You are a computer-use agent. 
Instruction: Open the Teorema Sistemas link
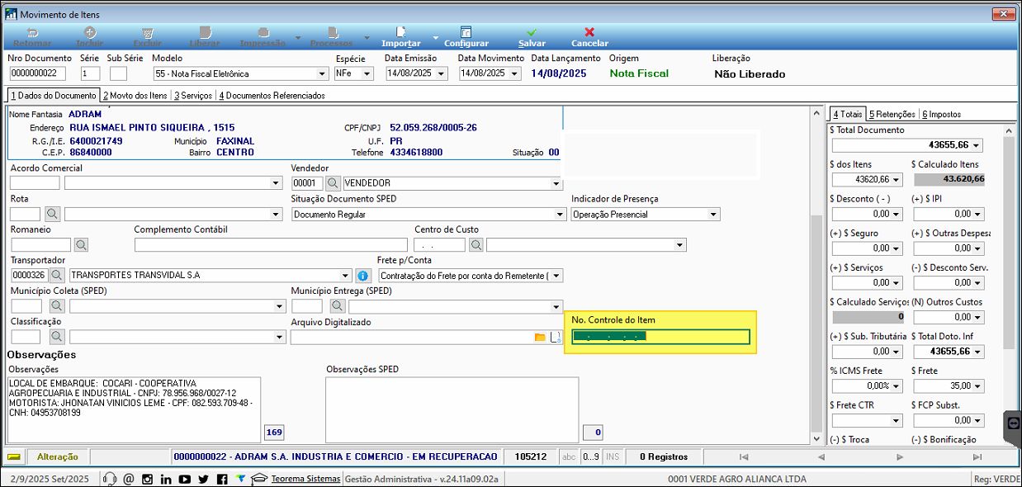pos(305,479)
